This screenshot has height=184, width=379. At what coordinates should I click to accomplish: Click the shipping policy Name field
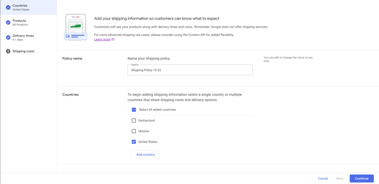[190, 70]
